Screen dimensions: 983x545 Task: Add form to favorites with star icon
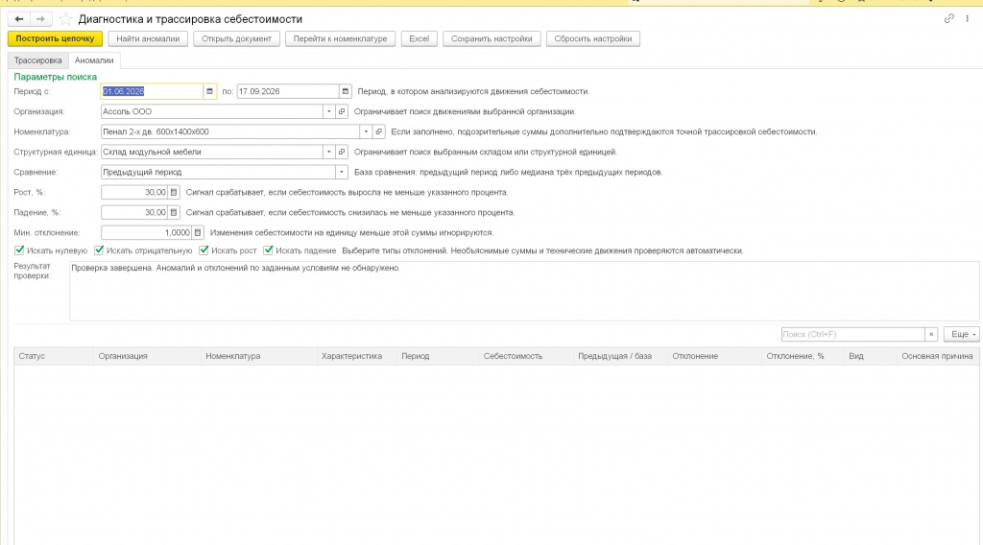click(x=65, y=19)
